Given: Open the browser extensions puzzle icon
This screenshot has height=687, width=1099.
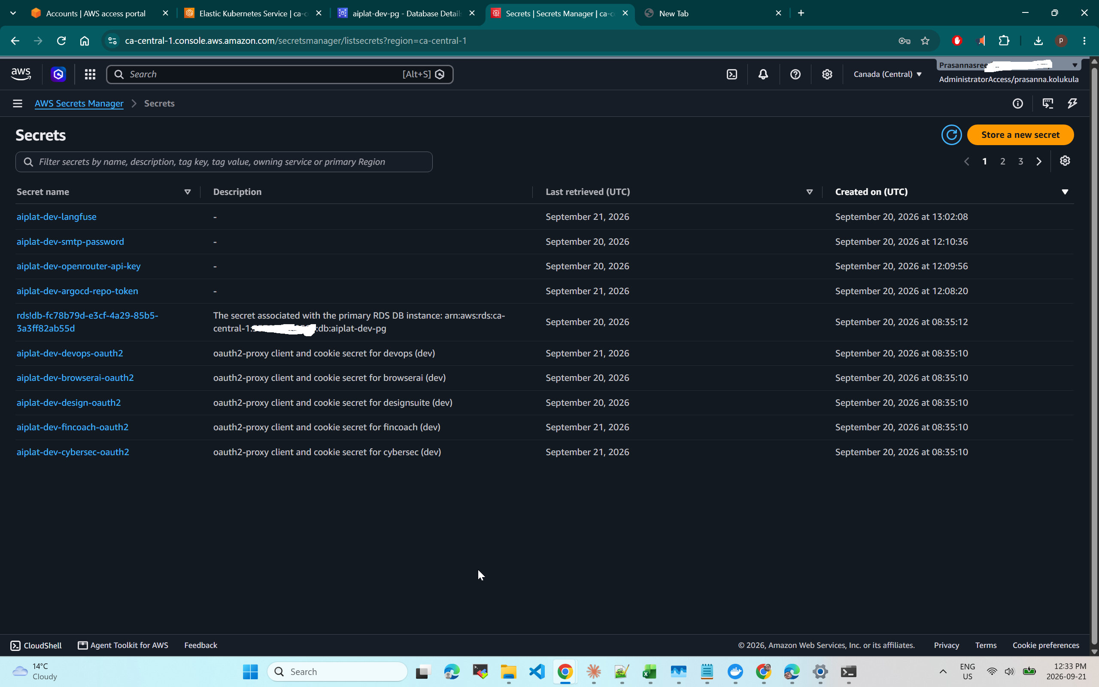Looking at the screenshot, I should [1004, 41].
